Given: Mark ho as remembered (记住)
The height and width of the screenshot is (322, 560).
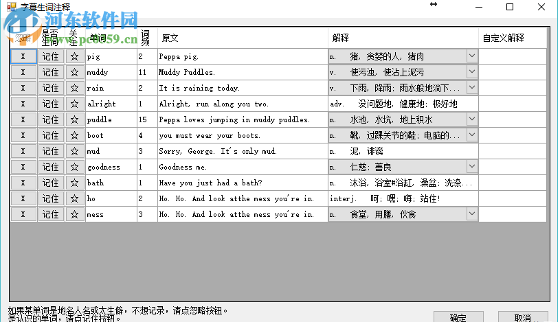Looking at the screenshot, I should click(x=51, y=198).
